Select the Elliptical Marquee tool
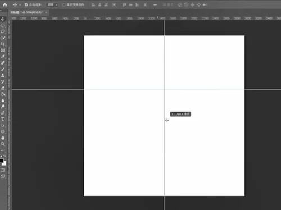Screen dimensions: 281x210 [3, 25]
